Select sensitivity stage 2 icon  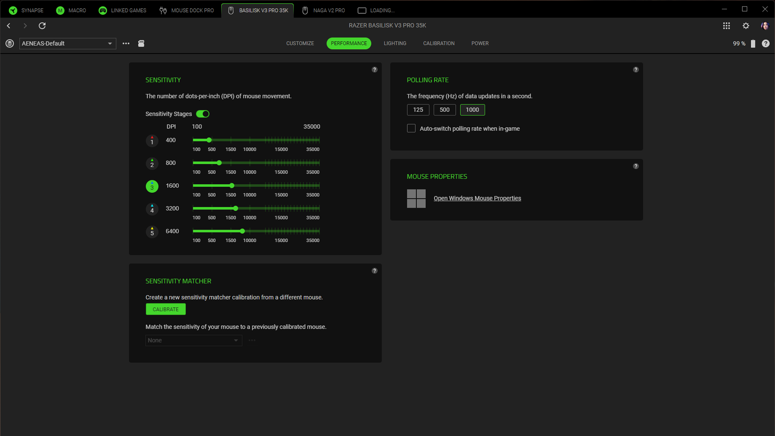click(x=152, y=163)
